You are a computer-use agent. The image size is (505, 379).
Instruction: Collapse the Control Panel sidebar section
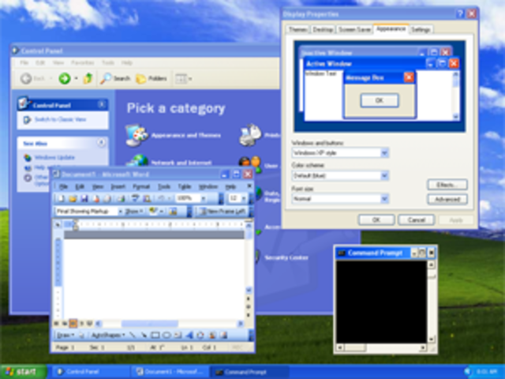click(102, 104)
